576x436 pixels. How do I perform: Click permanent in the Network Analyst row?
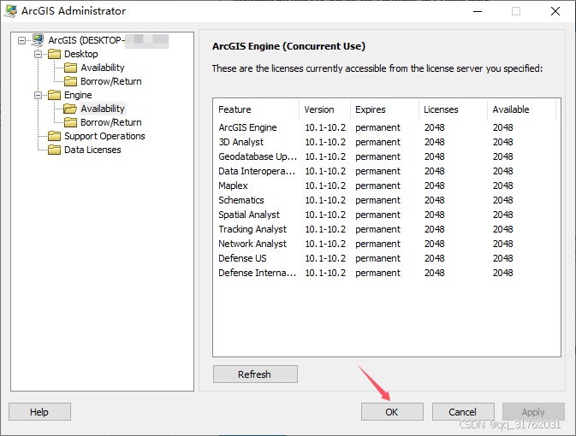coord(377,244)
